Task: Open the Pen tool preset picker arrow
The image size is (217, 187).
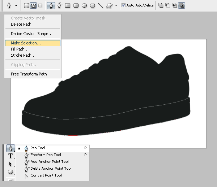Action: point(16,6)
